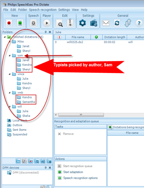The height and width of the screenshot is (188, 144).
Task: Click the briefcase settings icon
Action: coord(94,23)
